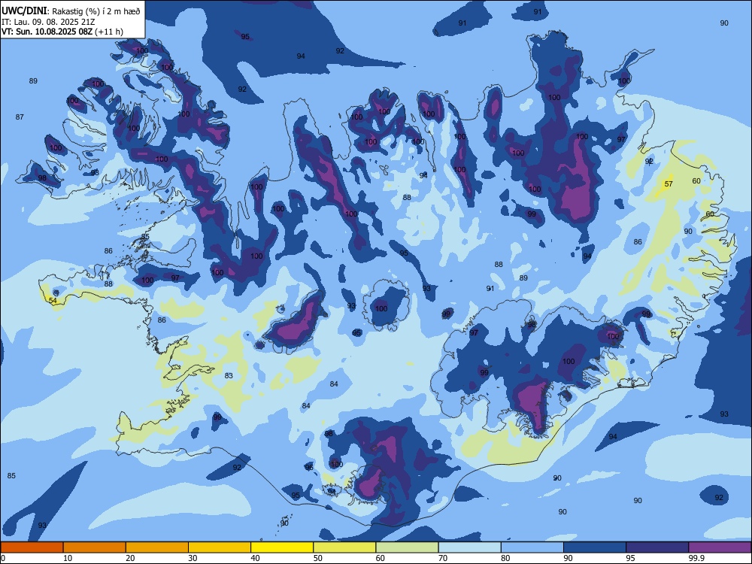Select the golden 30–40 legend swatch
This screenshot has height=564, width=752.
(x=220, y=547)
